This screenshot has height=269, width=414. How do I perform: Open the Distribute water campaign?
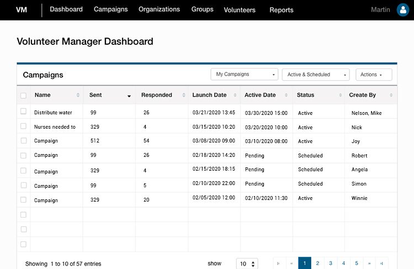53,112
